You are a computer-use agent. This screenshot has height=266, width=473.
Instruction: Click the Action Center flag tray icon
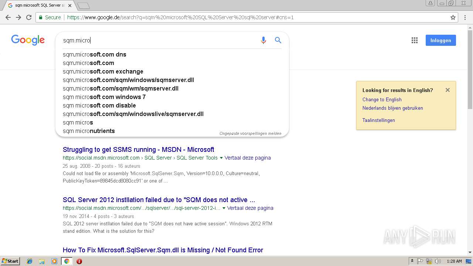click(420, 261)
